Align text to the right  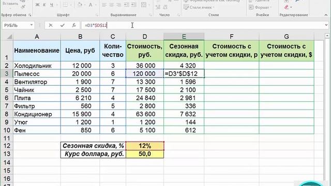point(119,5)
